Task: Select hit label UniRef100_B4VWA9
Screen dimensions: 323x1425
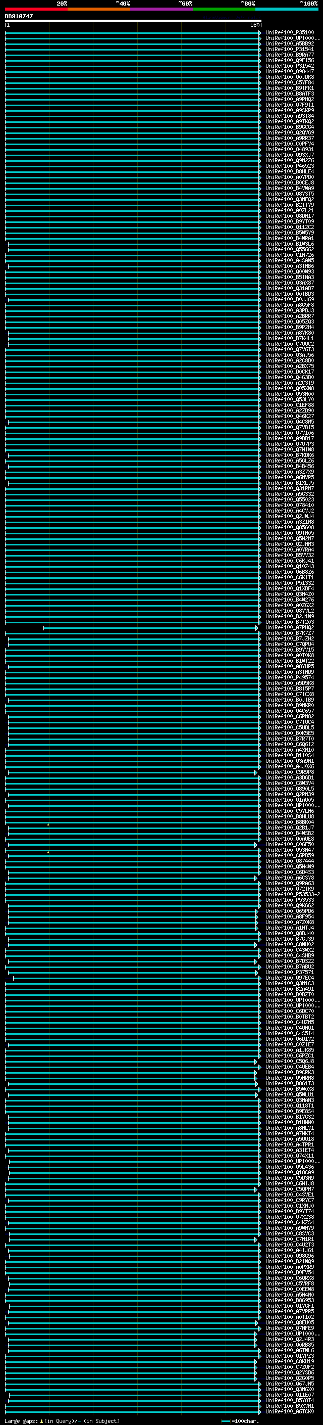Action: coord(289,188)
